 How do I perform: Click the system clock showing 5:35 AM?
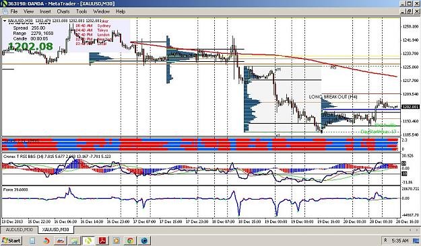click(400, 241)
